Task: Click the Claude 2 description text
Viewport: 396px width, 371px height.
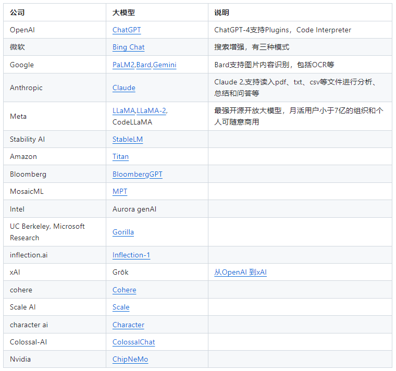Action: [295, 88]
